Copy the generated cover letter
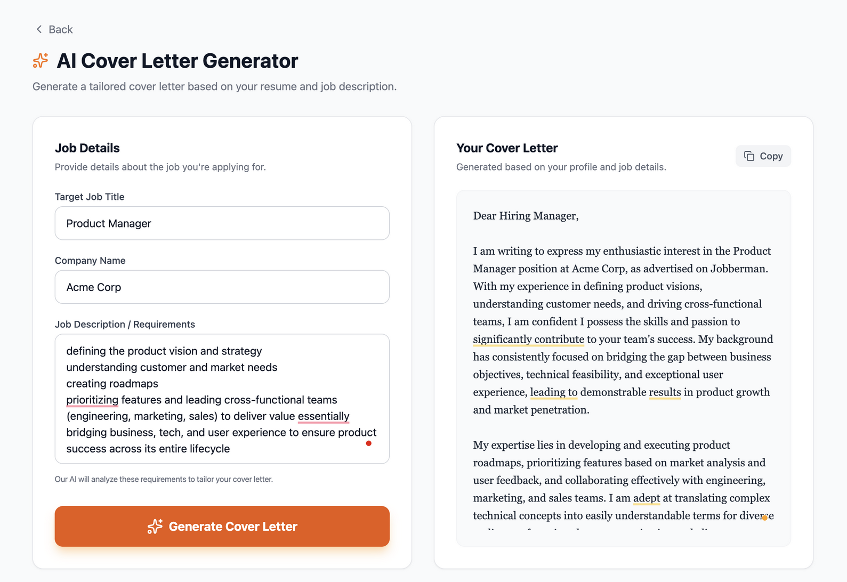Screen dimensions: 847x582 763,156
